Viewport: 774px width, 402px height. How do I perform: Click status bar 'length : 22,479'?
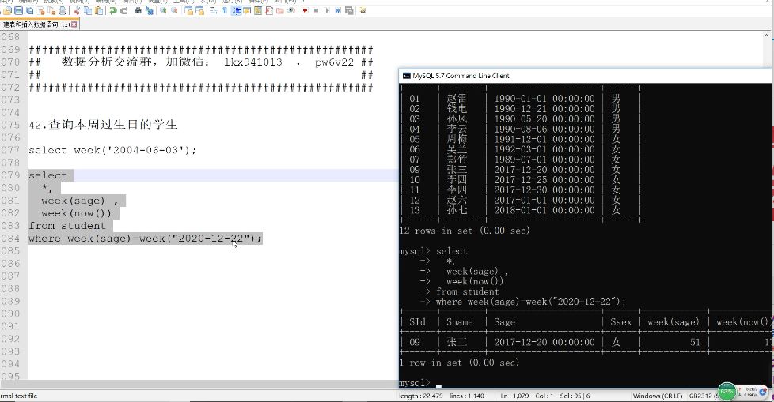point(420,396)
